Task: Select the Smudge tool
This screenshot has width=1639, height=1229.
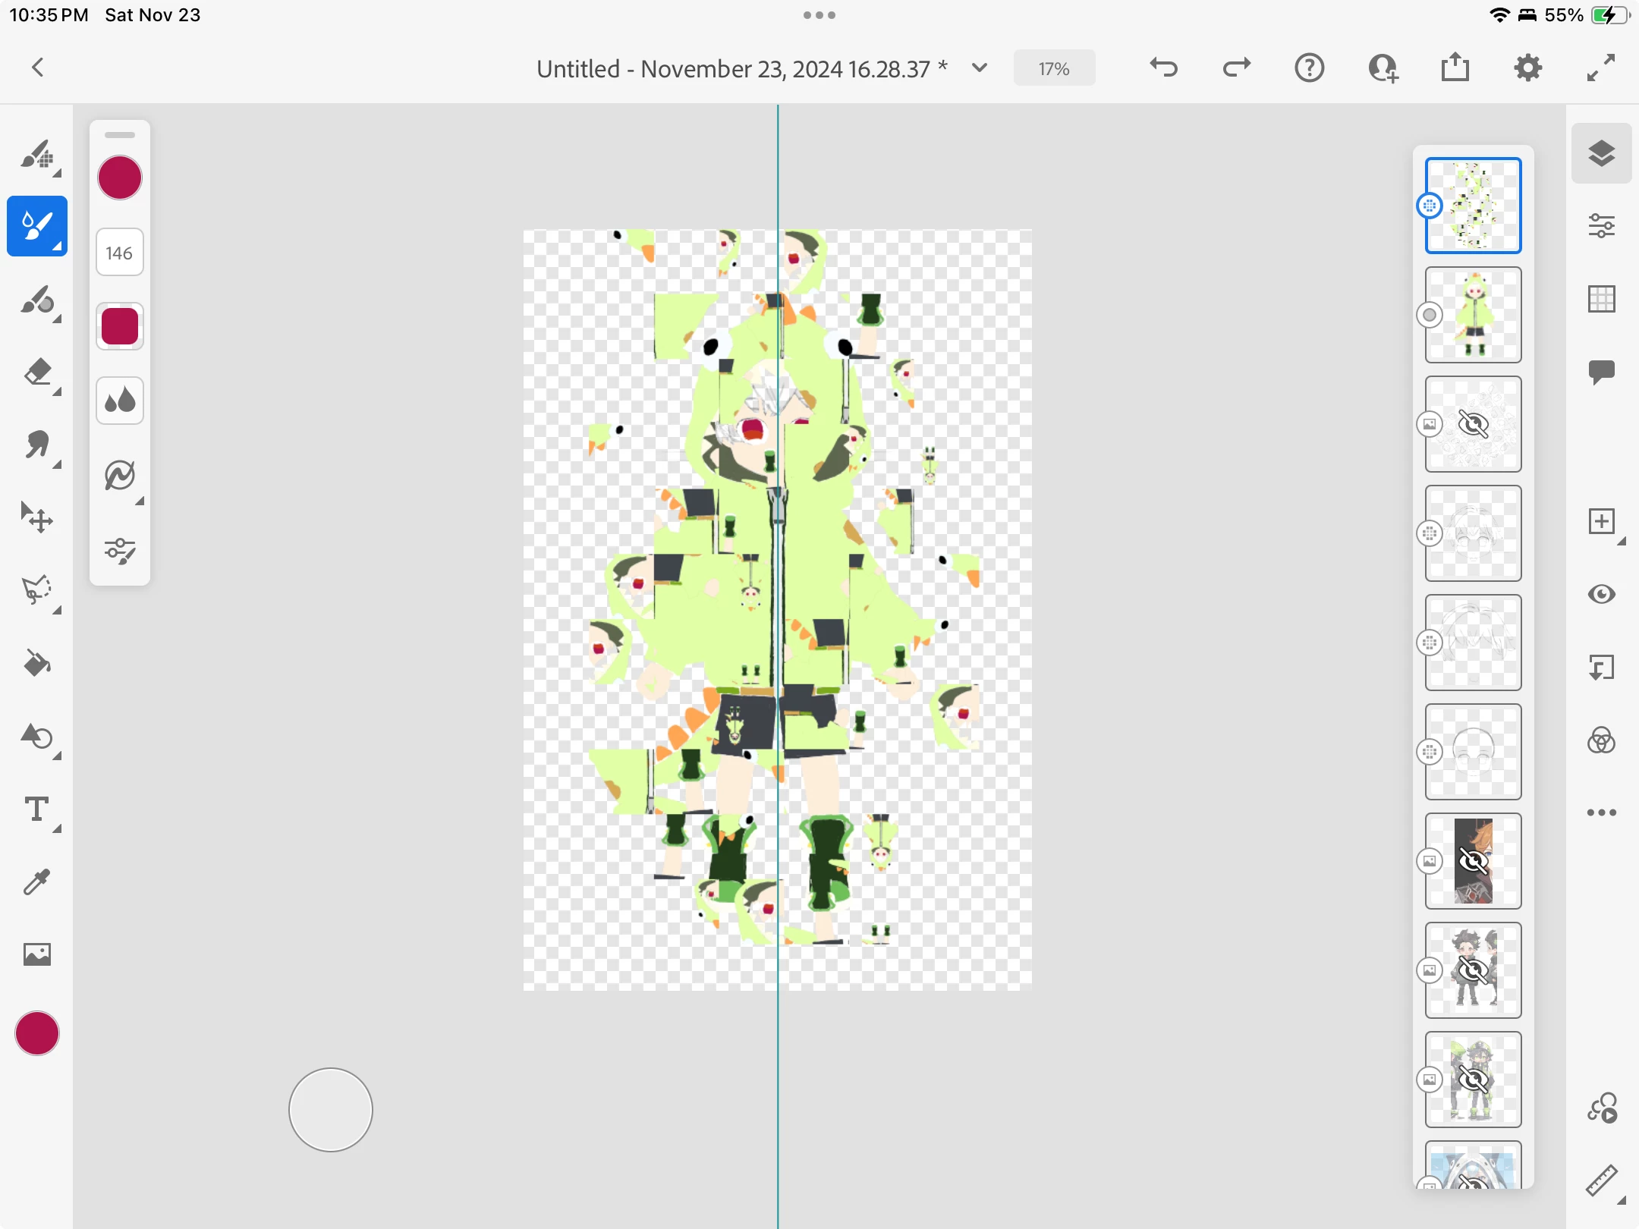Action: click(x=36, y=445)
